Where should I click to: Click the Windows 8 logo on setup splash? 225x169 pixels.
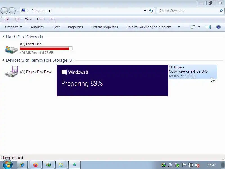[x=64, y=72]
